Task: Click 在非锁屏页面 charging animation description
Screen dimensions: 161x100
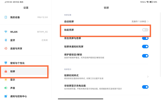Action: [93, 89]
